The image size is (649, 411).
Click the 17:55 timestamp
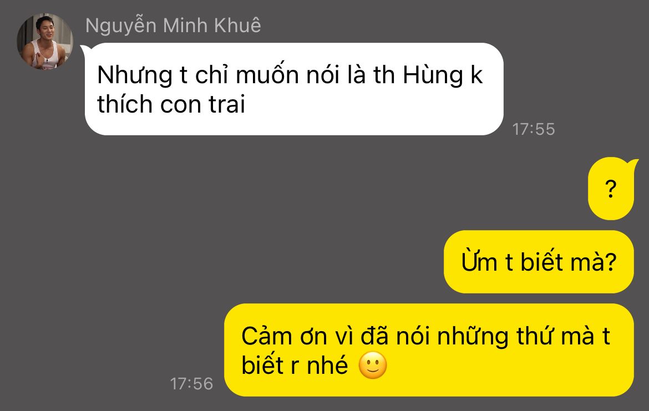pyautogui.click(x=533, y=129)
